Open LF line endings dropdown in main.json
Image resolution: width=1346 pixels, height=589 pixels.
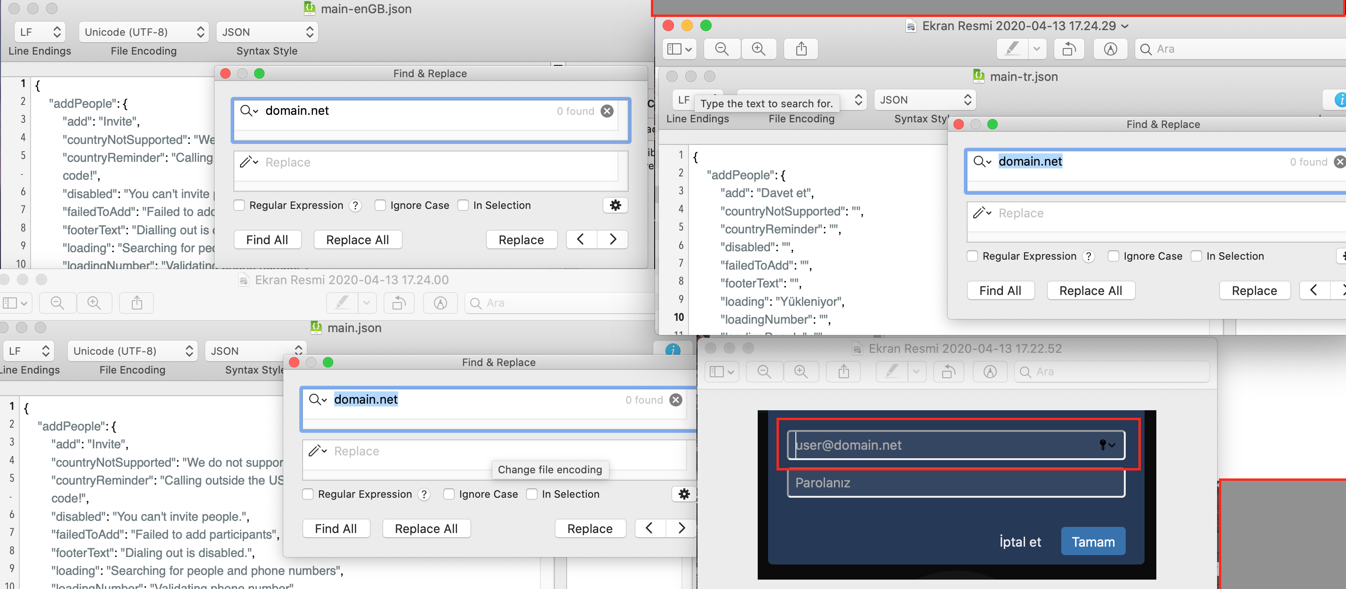tap(29, 351)
